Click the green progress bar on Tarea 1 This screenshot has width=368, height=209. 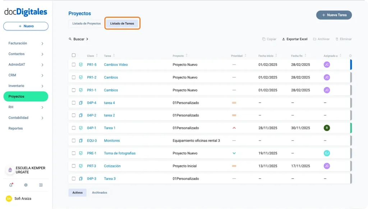[351, 128]
